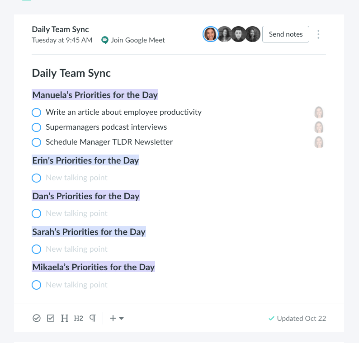The width and height of the screenshot is (359, 343).
Task: Select Dan's Priorities for the Day heading
Action: (86, 196)
